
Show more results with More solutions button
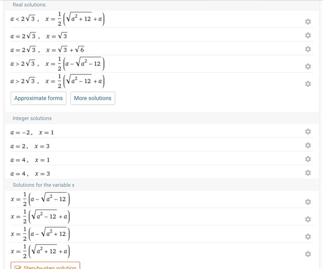(92, 98)
